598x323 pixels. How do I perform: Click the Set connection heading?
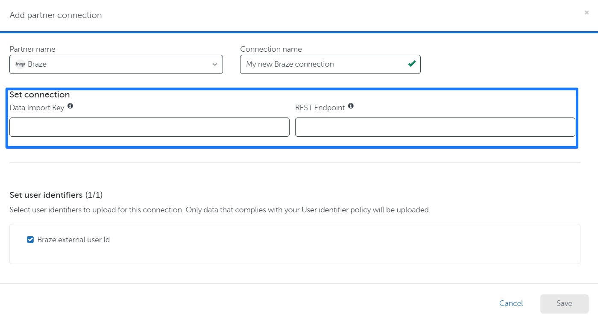40,94
